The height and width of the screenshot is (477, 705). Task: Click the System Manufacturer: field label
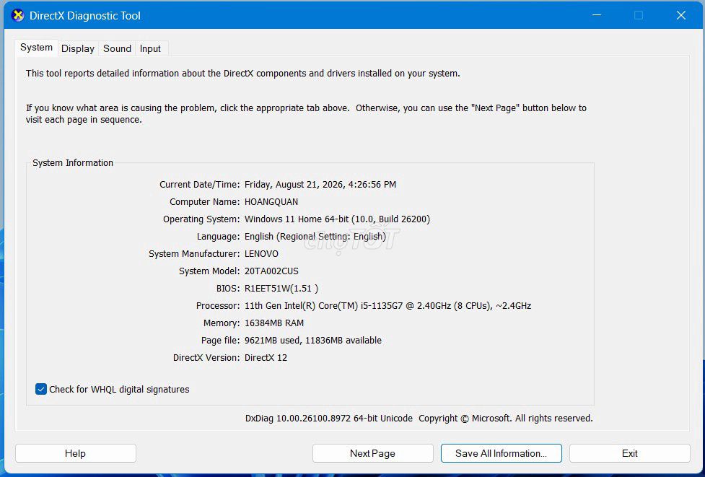[194, 254]
